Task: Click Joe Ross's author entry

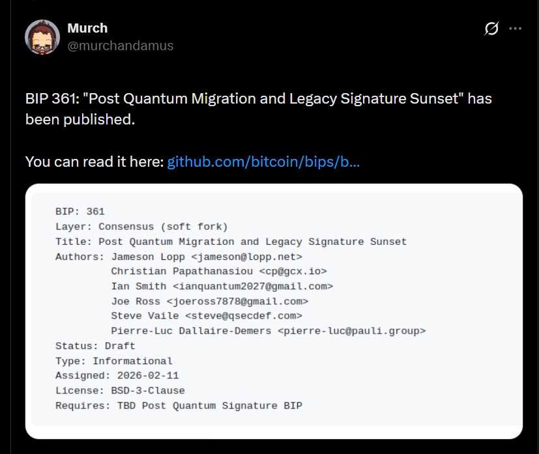Action: (209, 301)
